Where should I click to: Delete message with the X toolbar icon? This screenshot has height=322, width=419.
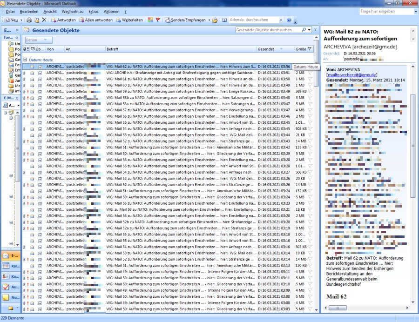click(x=44, y=20)
